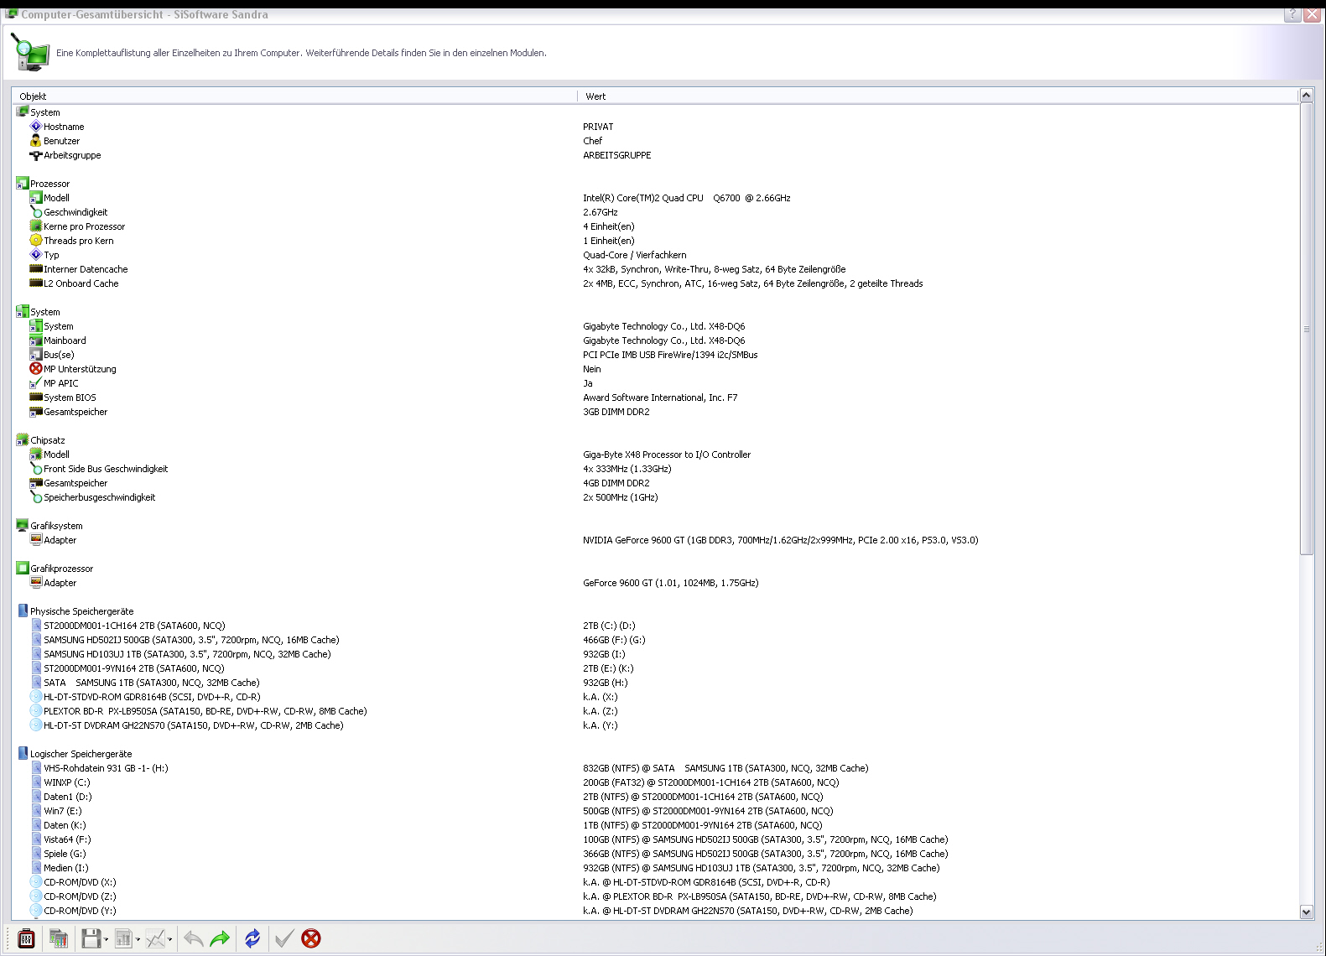Refresh using the blue arrows icon
Viewport: 1326px width, 956px height.
click(252, 938)
